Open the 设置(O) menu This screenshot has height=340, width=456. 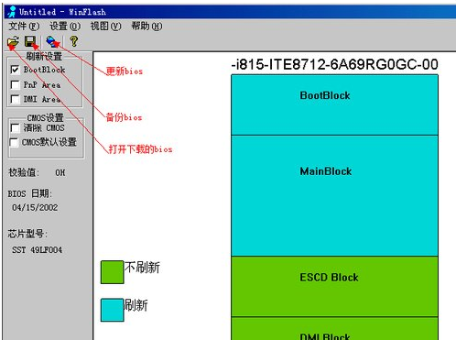pos(65,27)
